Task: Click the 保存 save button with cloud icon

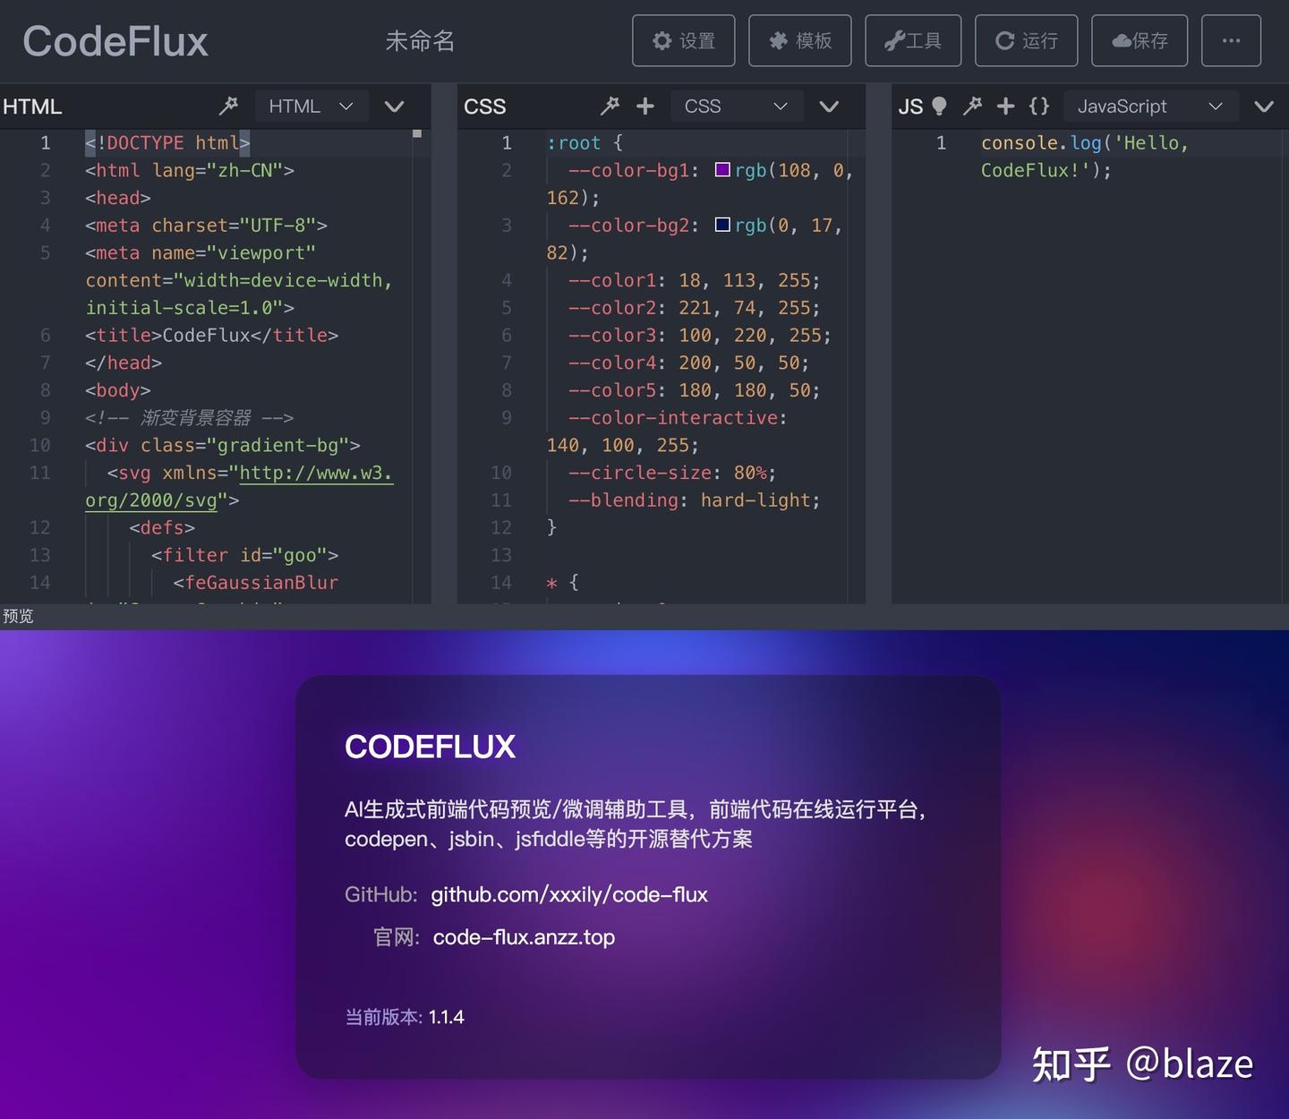Action: (x=1139, y=40)
